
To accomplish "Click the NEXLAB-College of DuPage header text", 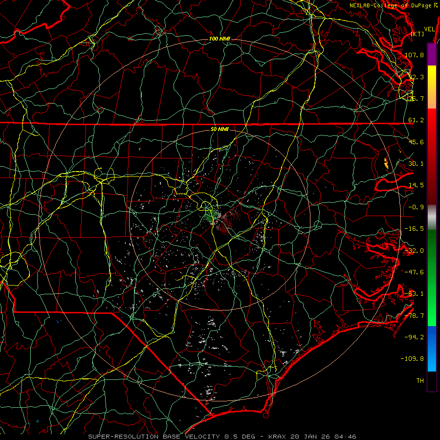I will (394, 5).
